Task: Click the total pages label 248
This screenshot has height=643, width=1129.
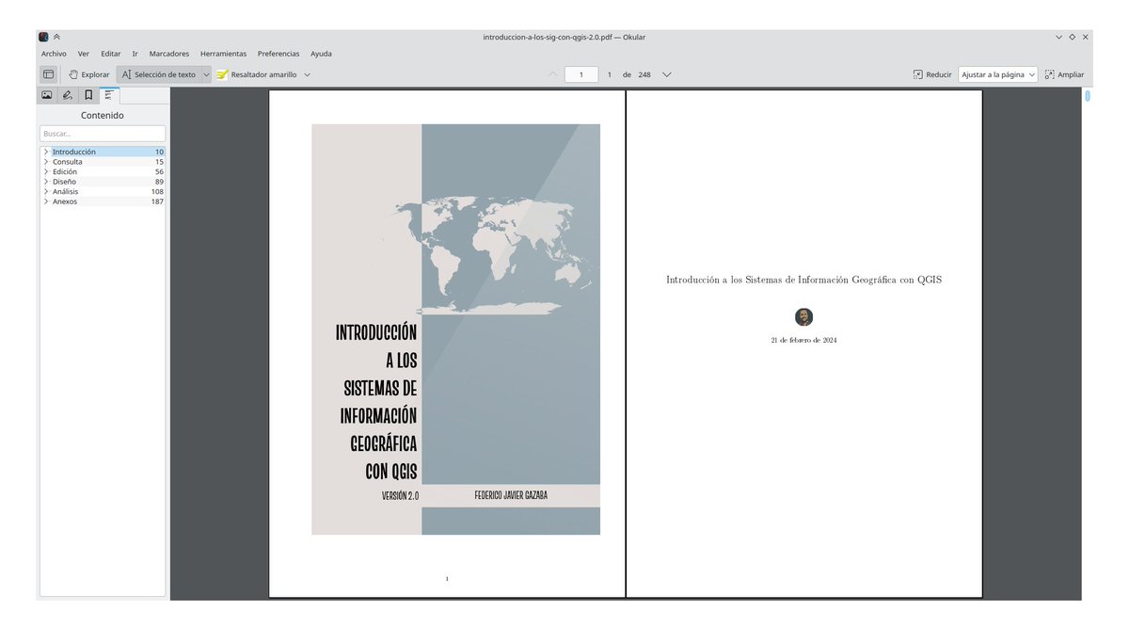Action: tap(644, 74)
